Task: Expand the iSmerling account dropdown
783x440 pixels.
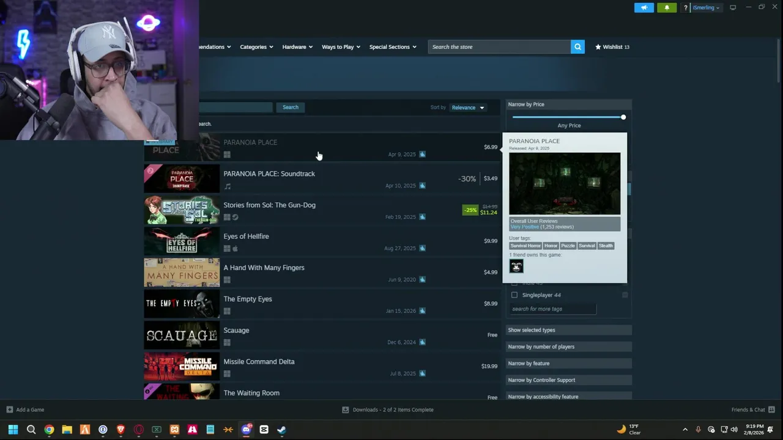Action: click(706, 7)
